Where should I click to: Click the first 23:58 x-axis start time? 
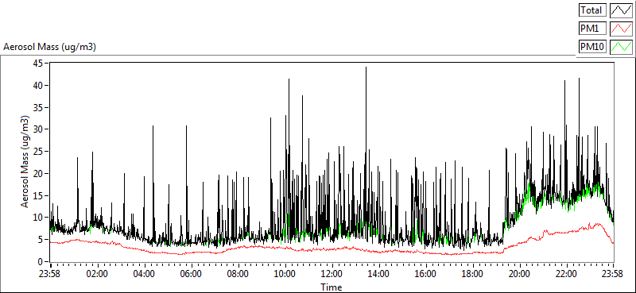pos(50,273)
